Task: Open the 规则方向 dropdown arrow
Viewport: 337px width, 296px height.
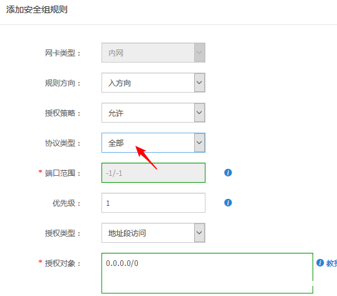Action: tap(199, 83)
